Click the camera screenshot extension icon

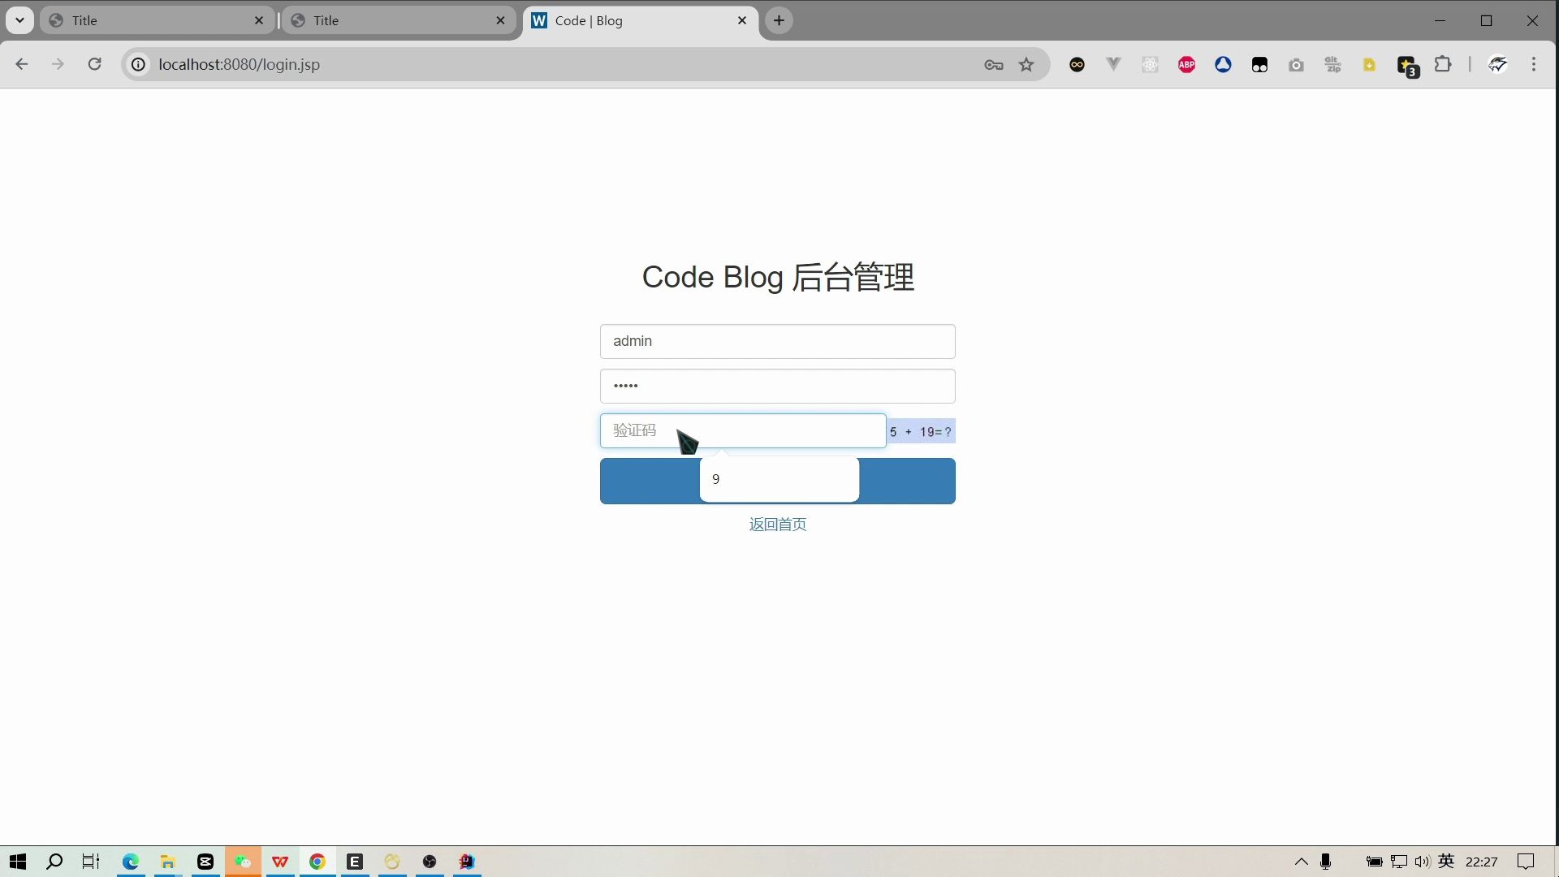[x=1296, y=65]
